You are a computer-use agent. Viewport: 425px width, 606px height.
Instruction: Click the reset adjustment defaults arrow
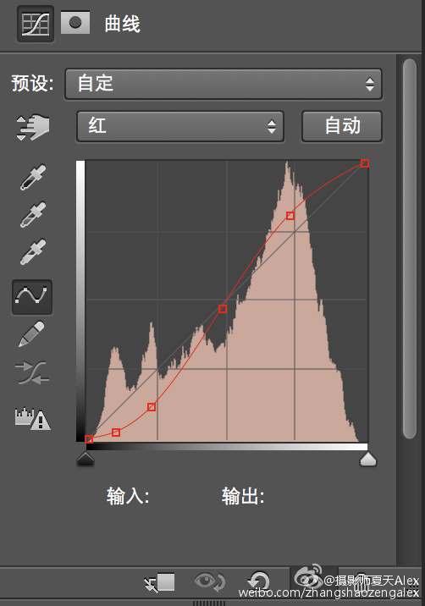pos(259,581)
